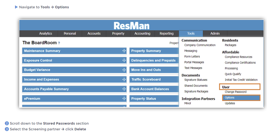Open the Accounts Payable Summary panel
The image size is (267, 134).
coord(74,89)
